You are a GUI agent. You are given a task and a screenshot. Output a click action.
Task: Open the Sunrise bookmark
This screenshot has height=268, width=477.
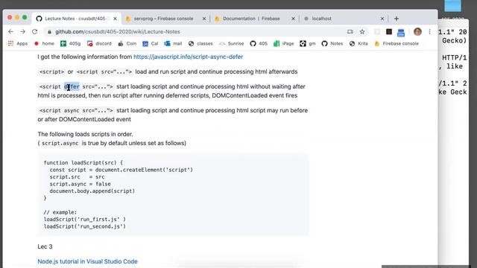coord(232,43)
